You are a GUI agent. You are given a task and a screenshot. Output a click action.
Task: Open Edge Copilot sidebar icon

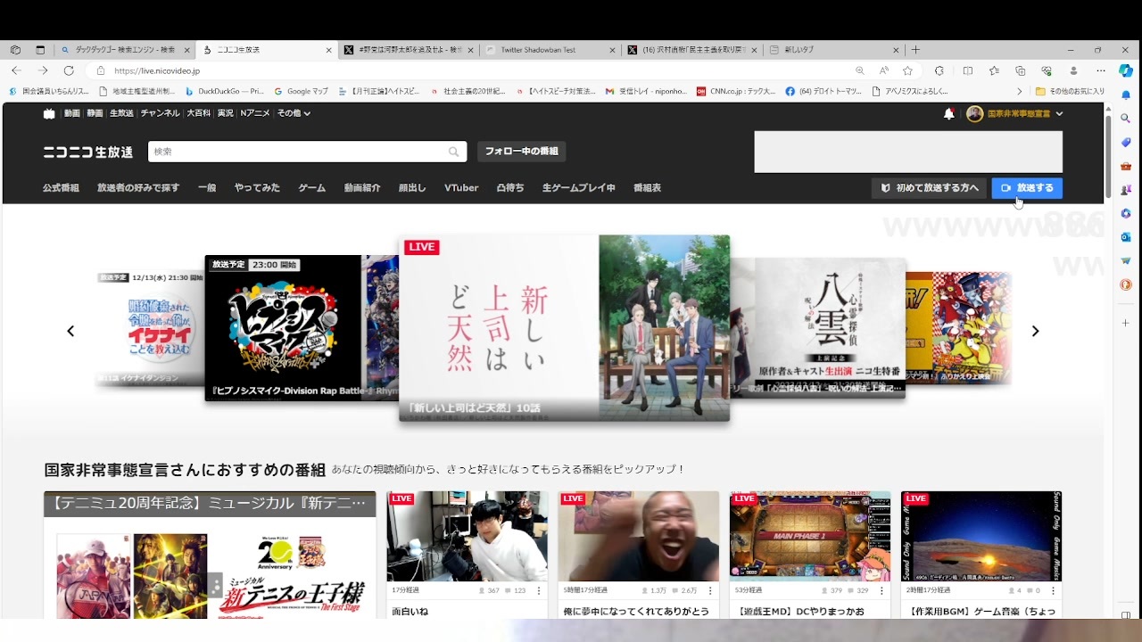click(1126, 70)
